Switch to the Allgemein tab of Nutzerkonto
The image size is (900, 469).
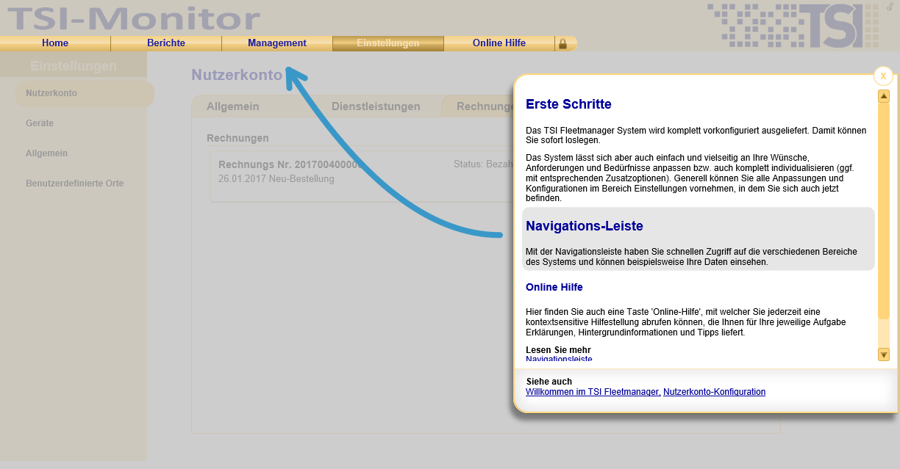(x=233, y=106)
